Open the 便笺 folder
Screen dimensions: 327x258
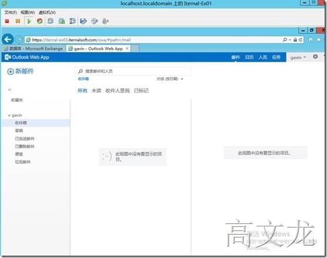click(x=19, y=154)
